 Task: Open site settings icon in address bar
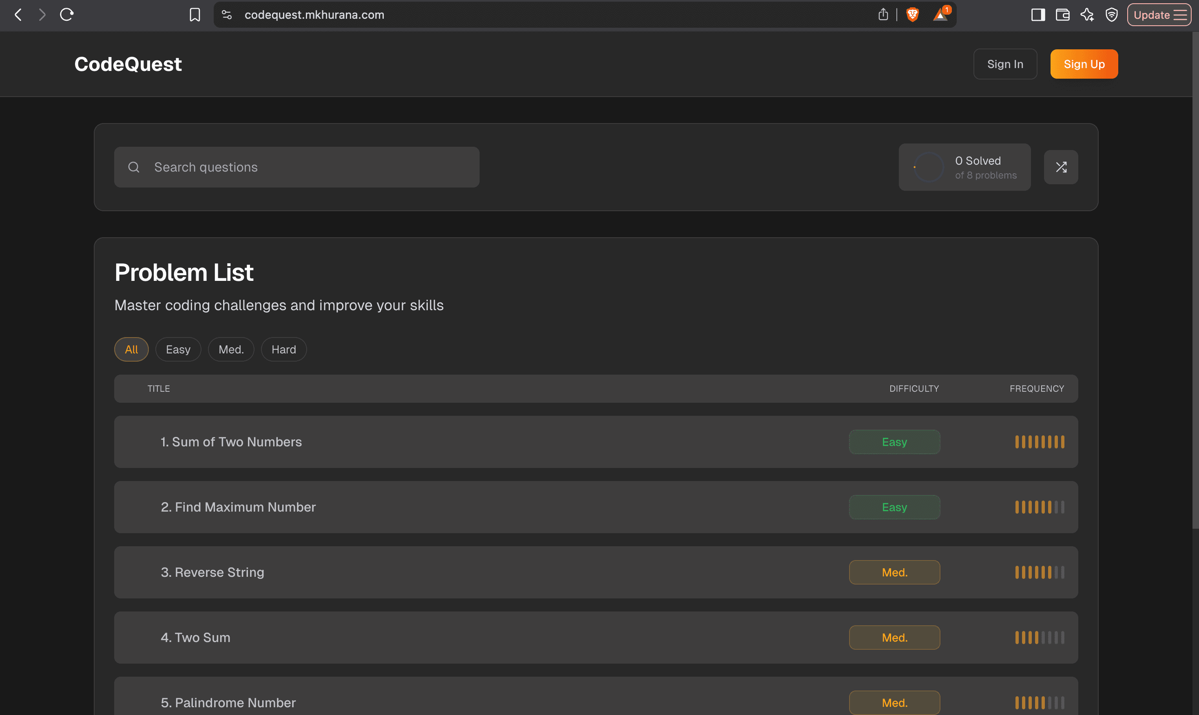(226, 14)
